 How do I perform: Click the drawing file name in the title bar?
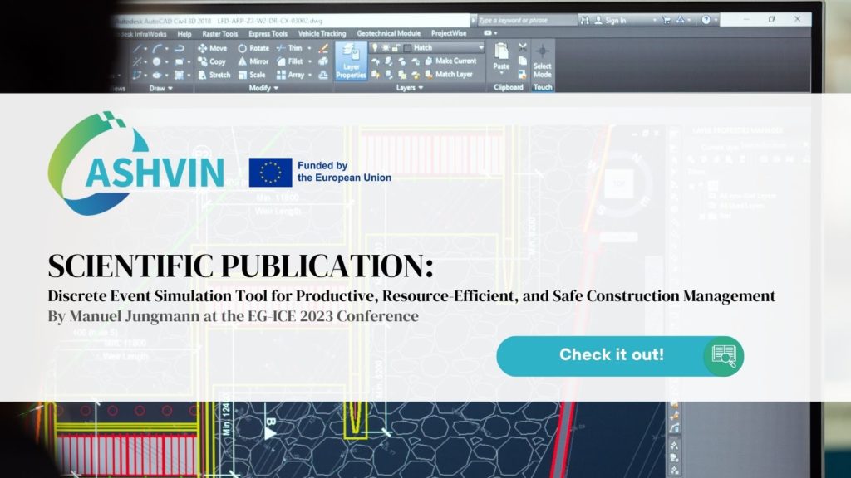click(x=270, y=21)
